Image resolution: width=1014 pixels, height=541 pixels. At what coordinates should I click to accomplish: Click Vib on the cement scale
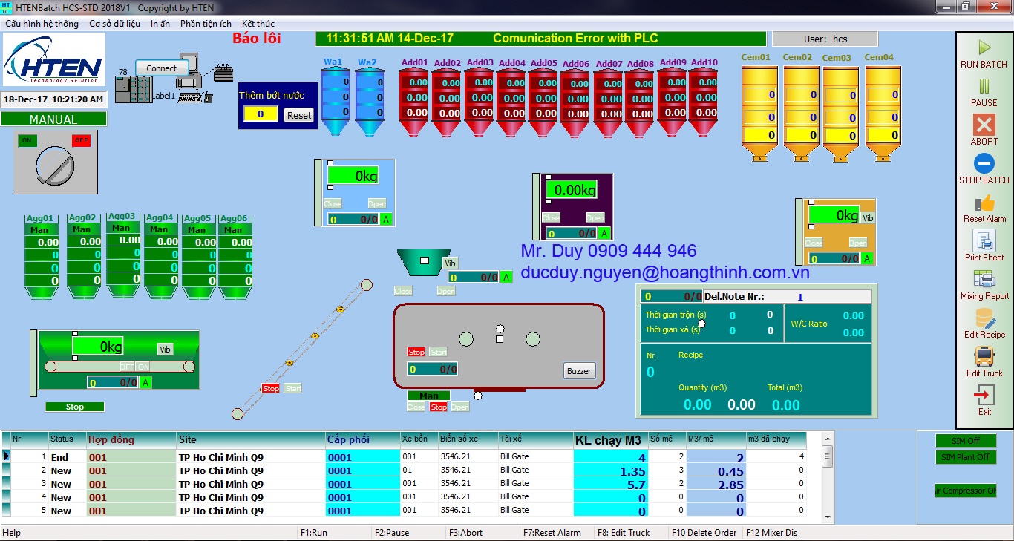[x=868, y=218]
